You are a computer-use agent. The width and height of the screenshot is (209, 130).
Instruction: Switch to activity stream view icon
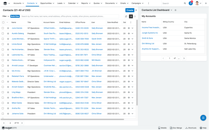click(135, 16)
